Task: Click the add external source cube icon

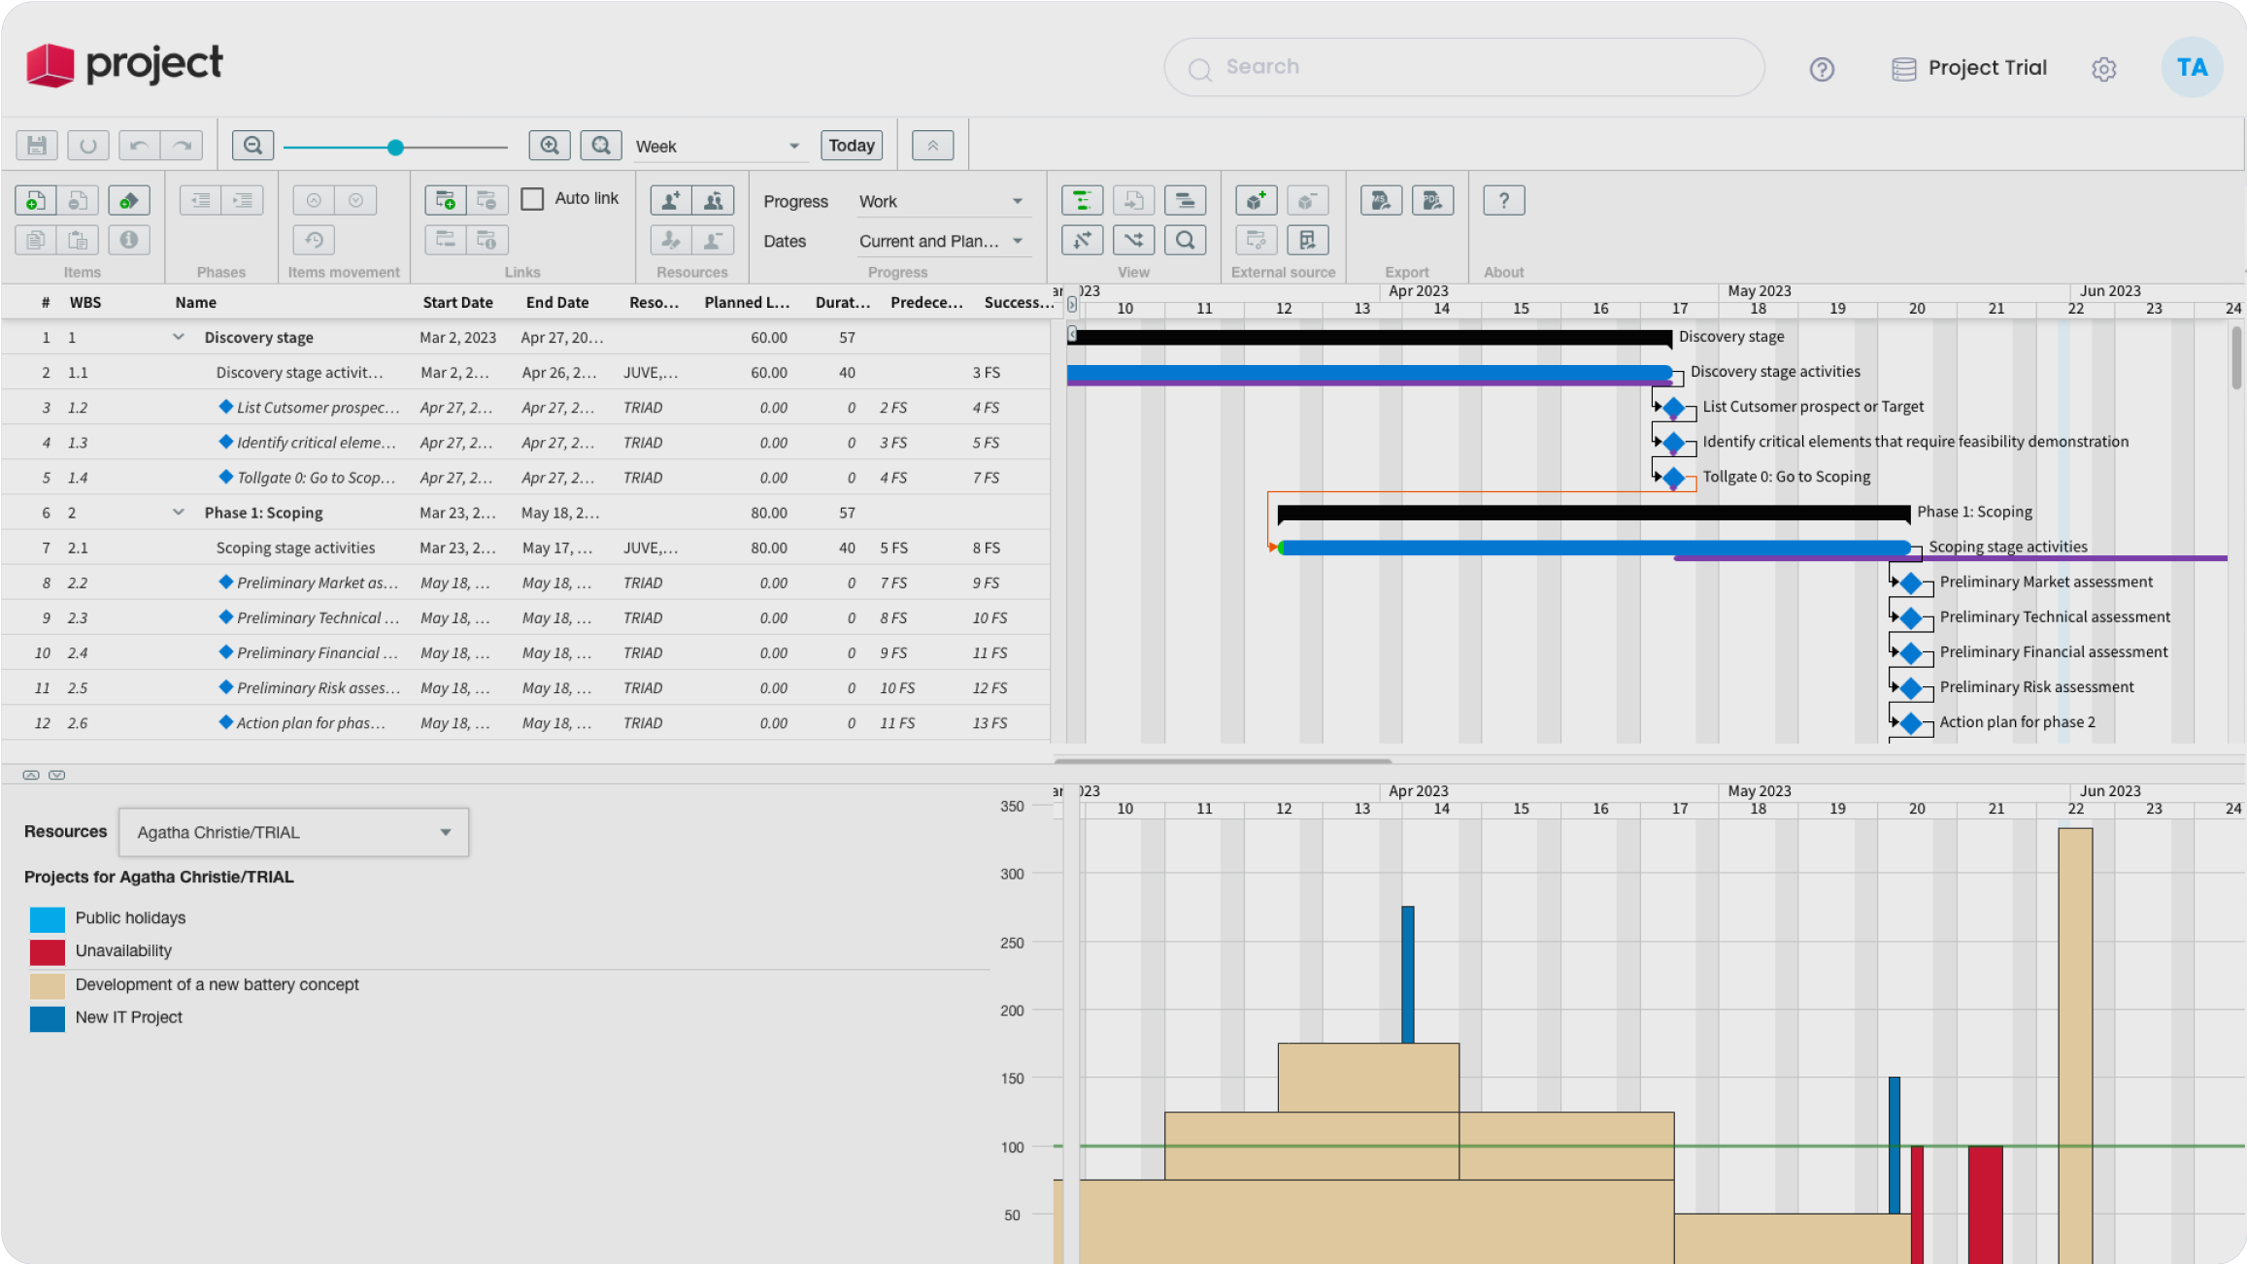Action: coord(1256,200)
